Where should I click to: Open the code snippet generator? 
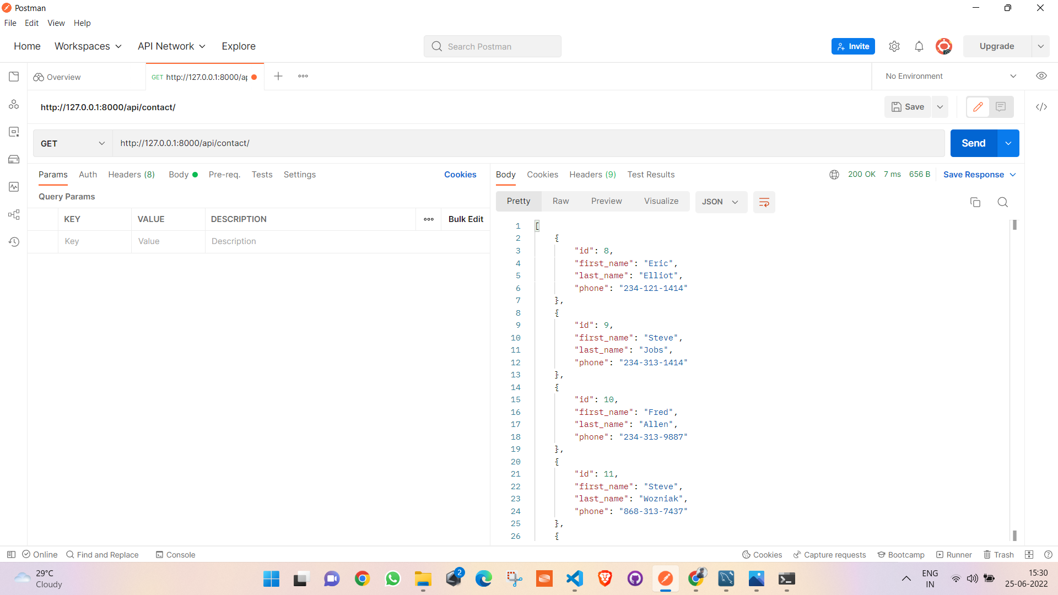(x=1041, y=107)
